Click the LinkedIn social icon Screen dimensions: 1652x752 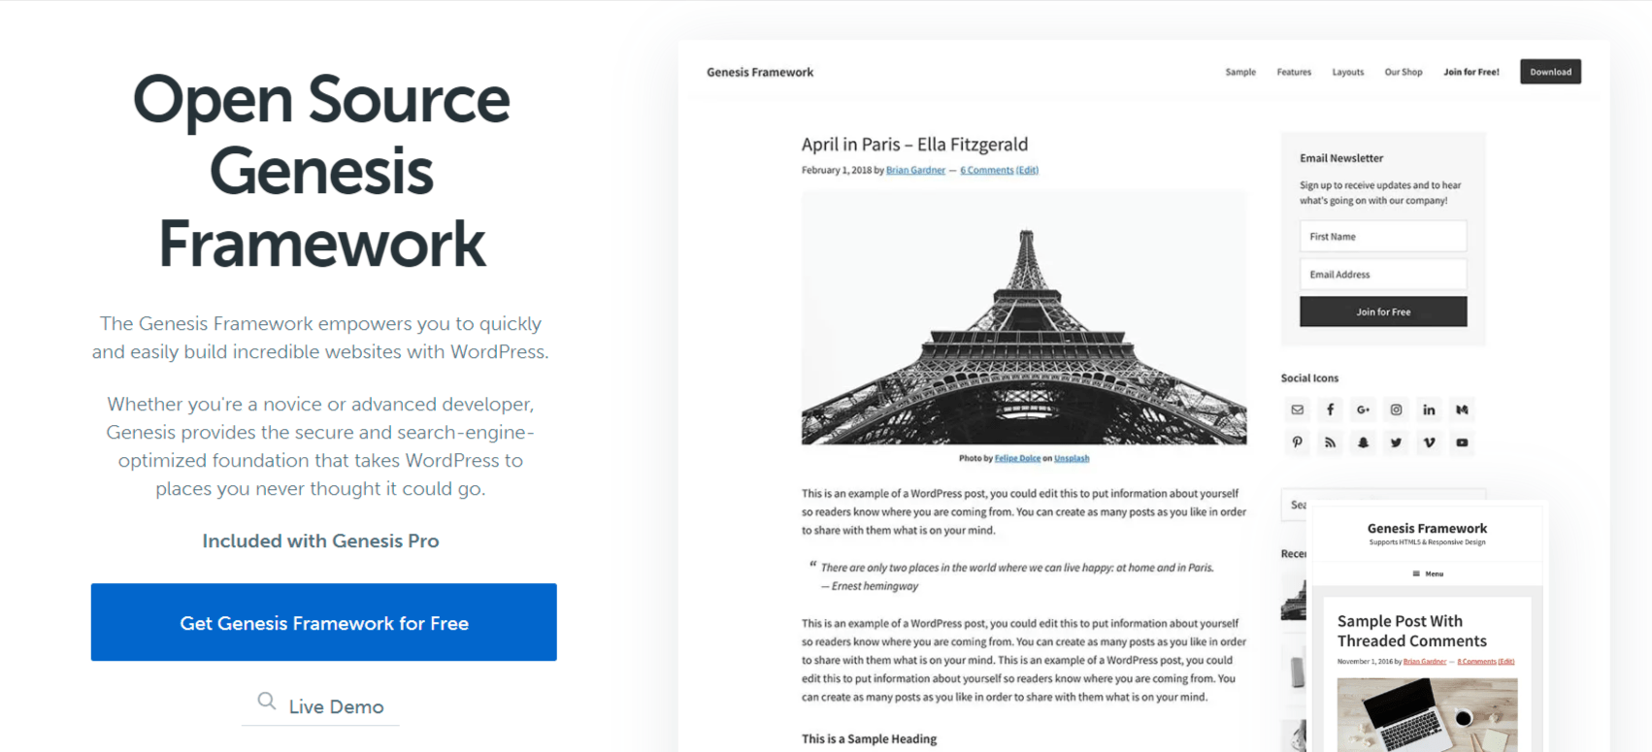click(1429, 409)
